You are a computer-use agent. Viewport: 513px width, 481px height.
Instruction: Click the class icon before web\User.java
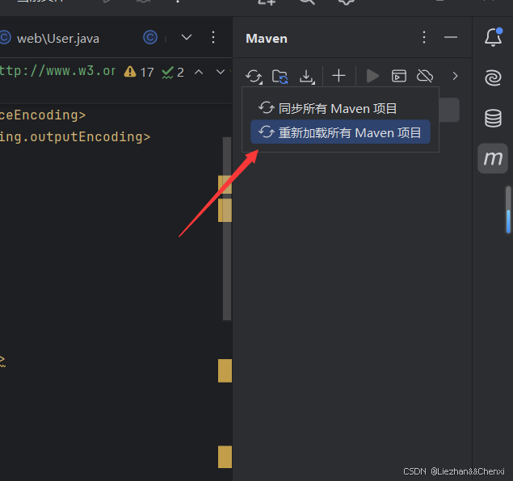click(5, 38)
